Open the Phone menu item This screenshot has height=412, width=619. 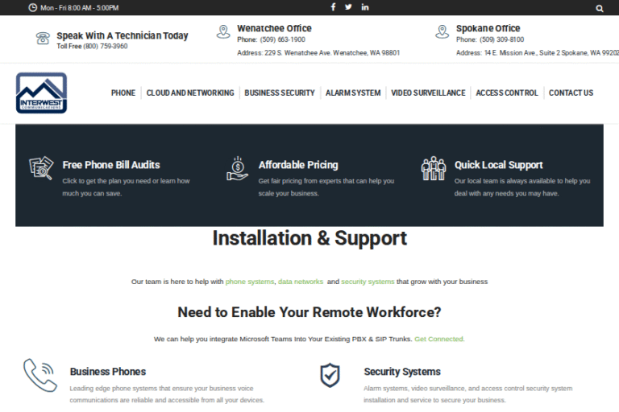123,93
